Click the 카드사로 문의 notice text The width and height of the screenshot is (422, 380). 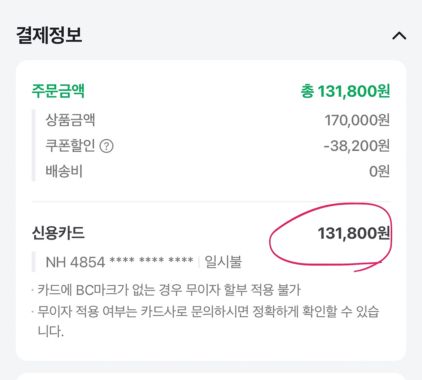click(x=208, y=312)
